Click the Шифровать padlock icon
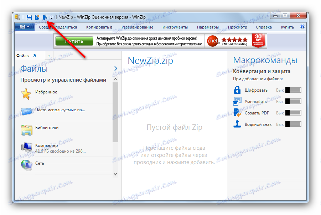The image size is (321, 215). click(237, 90)
